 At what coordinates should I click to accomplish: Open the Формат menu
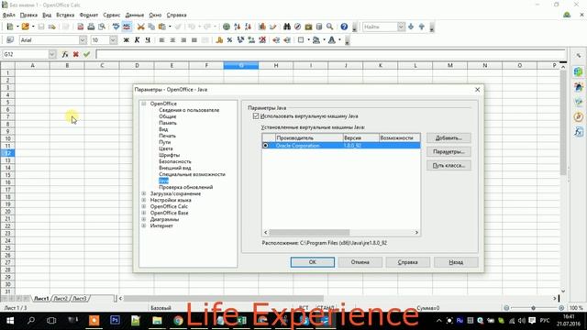(89, 15)
